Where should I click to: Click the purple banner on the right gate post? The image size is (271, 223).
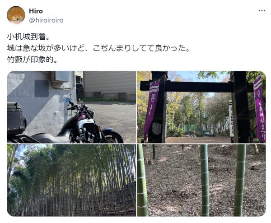tap(260, 109)
